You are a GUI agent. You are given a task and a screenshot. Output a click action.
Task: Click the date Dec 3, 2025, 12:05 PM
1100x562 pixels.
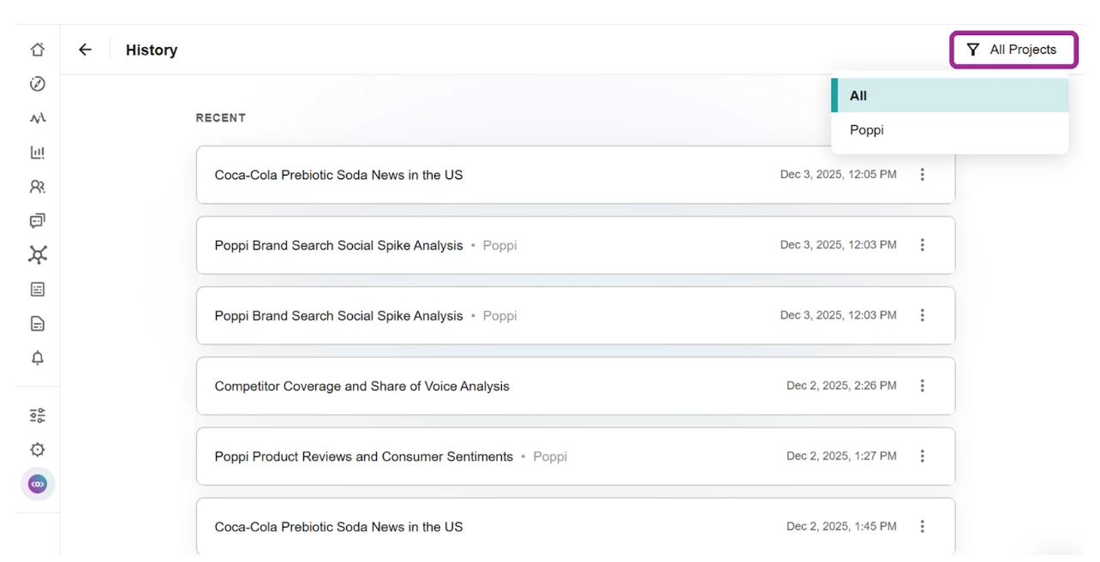(838, 175)
